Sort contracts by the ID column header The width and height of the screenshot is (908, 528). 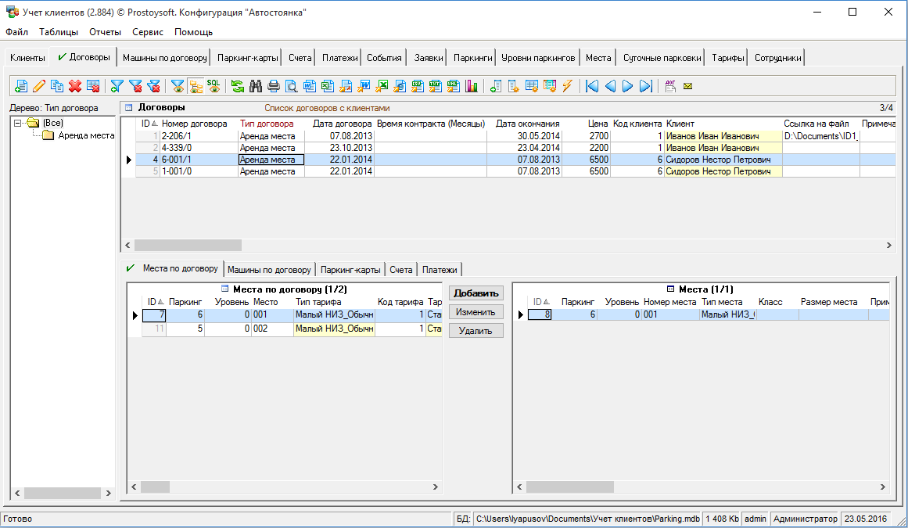[x=149, y=124]
